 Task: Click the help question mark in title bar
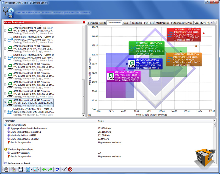tap(207, 2)
